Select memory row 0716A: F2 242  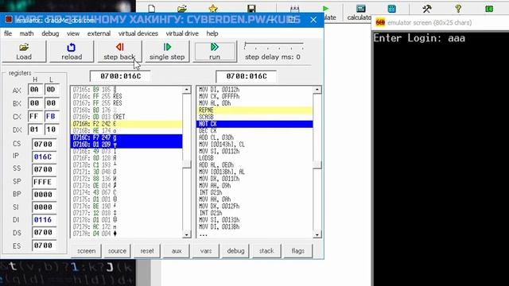[x=126, y=124]
